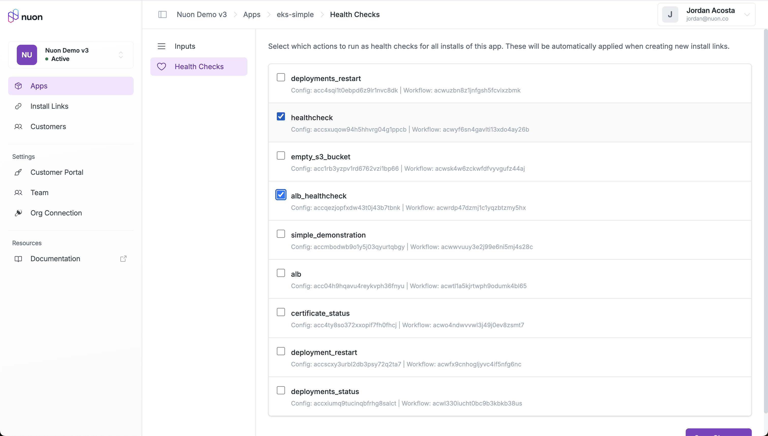Open the Org Connection settings
768x436 pixels.
click(56, 213)
